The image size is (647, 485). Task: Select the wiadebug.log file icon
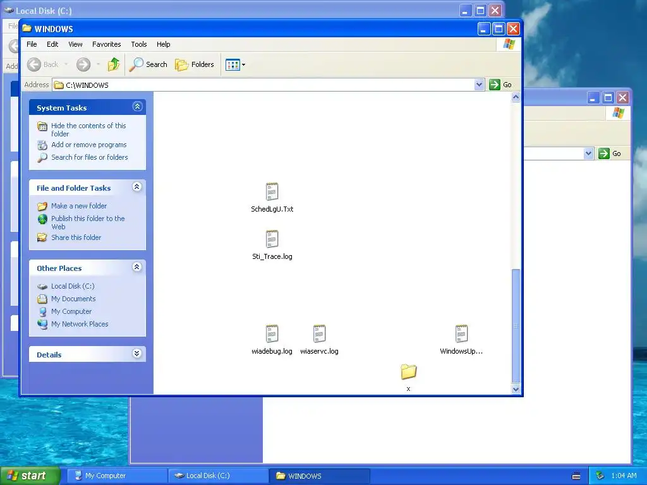coord(272,333)
